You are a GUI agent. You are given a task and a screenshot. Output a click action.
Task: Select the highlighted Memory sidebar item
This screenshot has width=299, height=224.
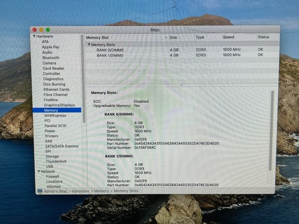tap(57, 110)
